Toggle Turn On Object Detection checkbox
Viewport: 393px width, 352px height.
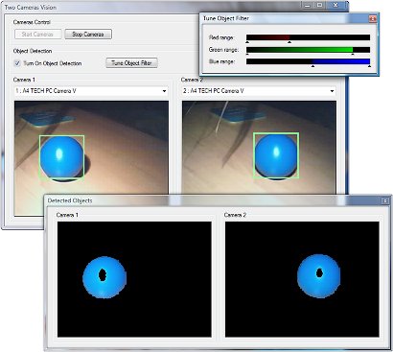coord(17,63)
